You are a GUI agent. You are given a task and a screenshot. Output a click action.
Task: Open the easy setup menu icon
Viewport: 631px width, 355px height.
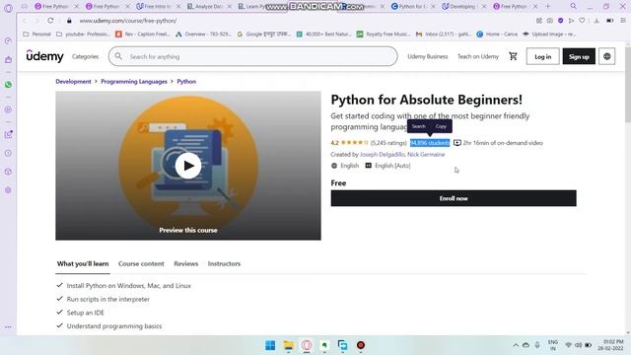coord(623,21)
